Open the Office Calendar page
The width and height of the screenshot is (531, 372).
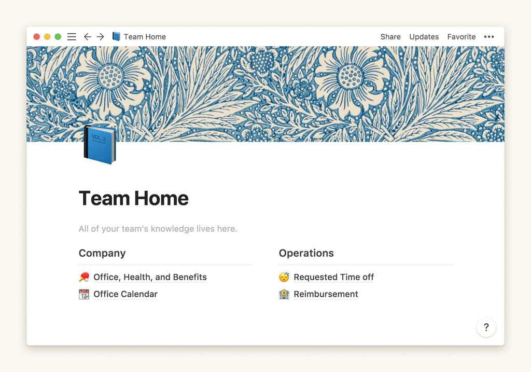pyautogui.click(x=125, y=294)
